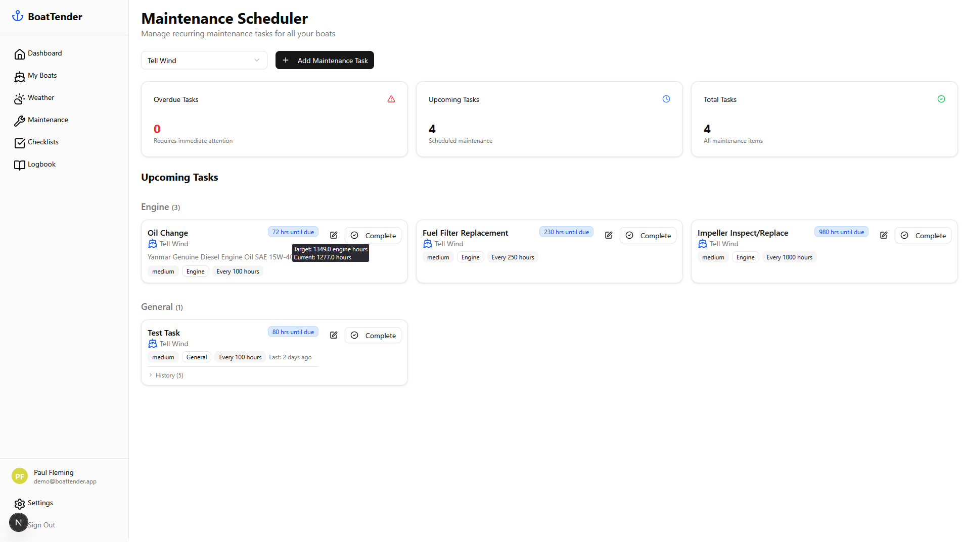Screen dimensions: 962x542
Task: Mark Fuel Filter Replacement as Complete
Action: click(x=648, y=236)
